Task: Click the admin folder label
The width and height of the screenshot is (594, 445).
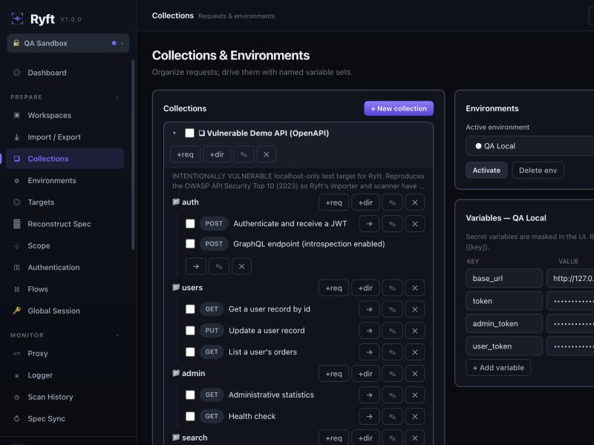Action: (193, 374)
